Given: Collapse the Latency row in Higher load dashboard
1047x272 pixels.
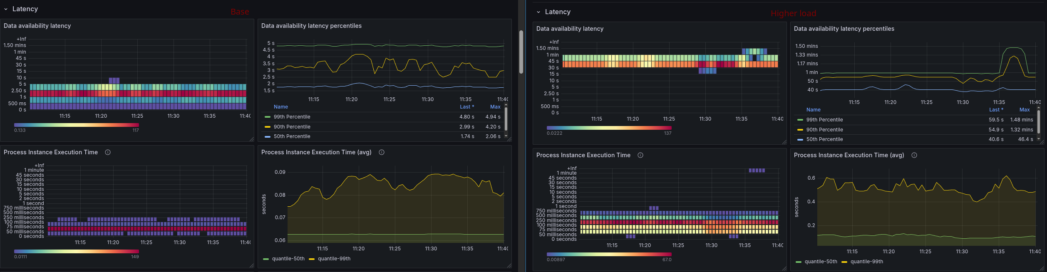Looking at the screenshot, I should click(x=538, y=12).
